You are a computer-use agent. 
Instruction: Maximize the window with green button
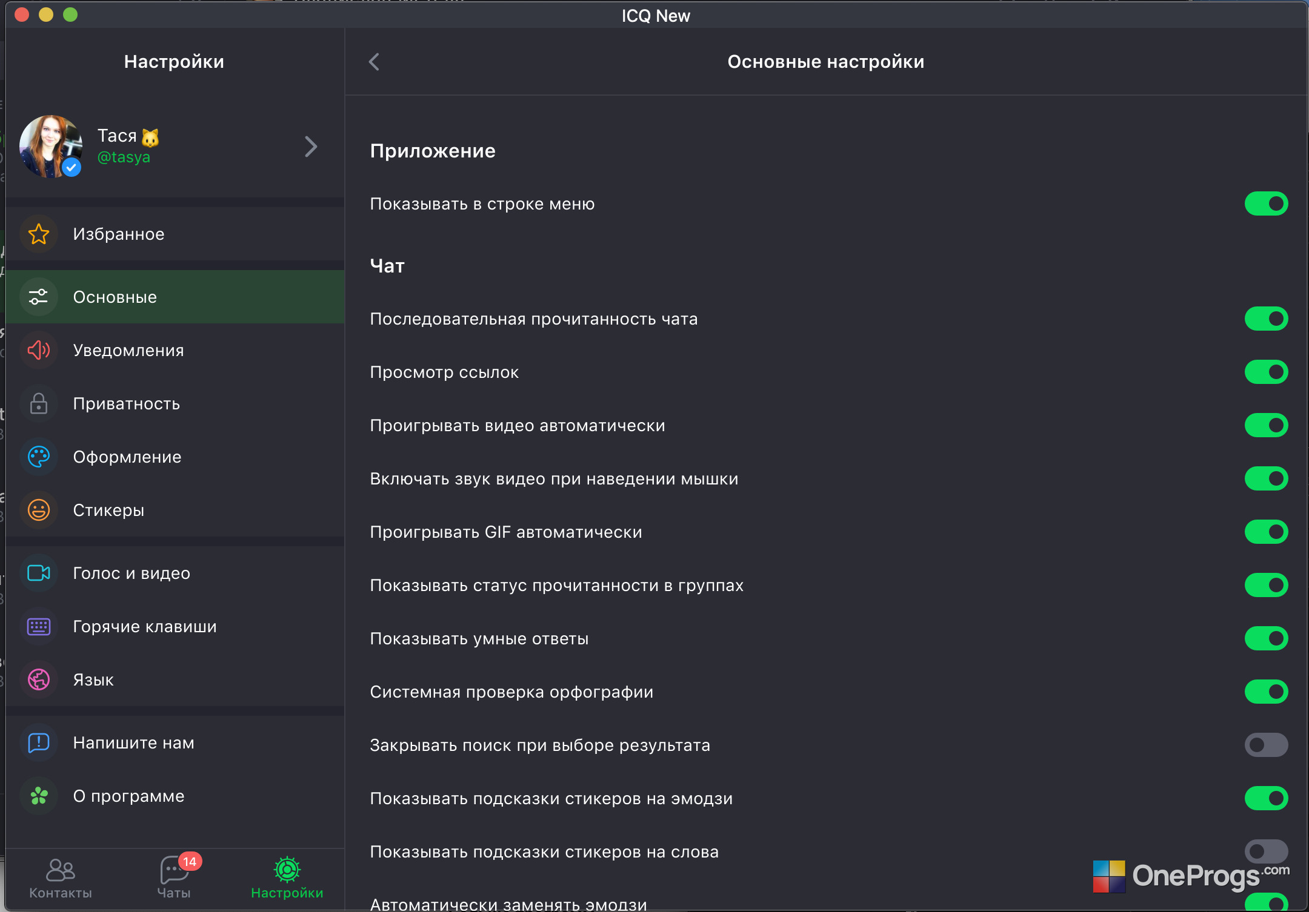(70, 15)
